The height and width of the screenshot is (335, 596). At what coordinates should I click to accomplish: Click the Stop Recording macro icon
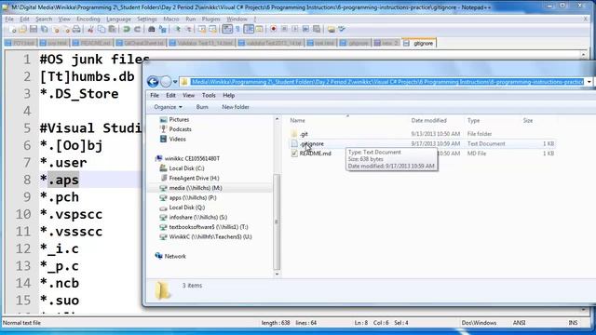tap(284, 29)
